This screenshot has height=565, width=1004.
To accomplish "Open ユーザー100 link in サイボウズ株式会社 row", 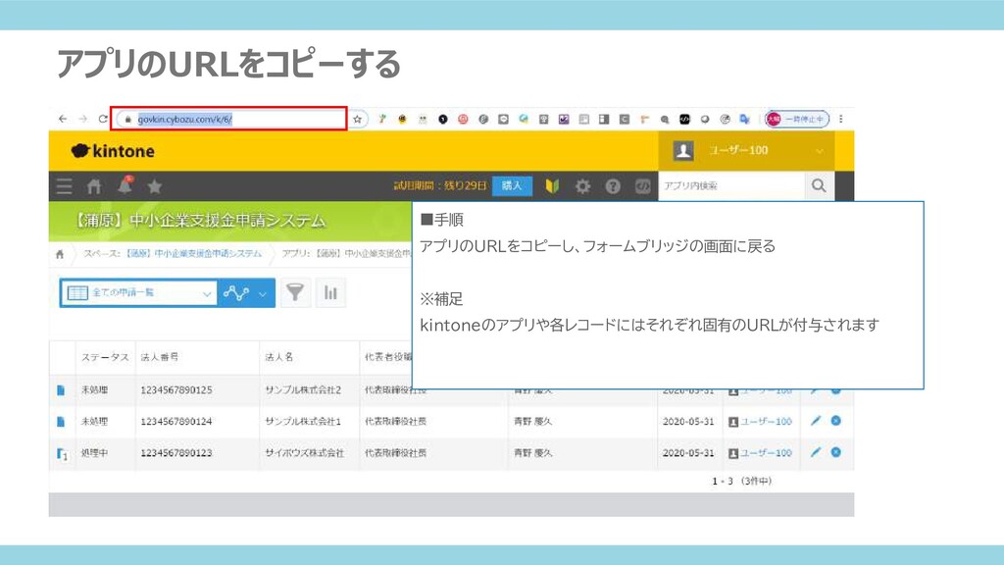I will 766,452.
